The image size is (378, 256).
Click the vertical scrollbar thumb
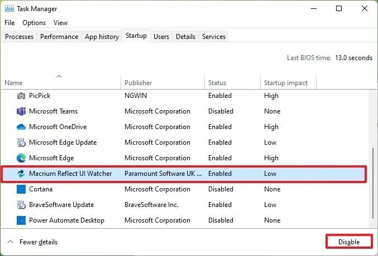click(373, 184)
